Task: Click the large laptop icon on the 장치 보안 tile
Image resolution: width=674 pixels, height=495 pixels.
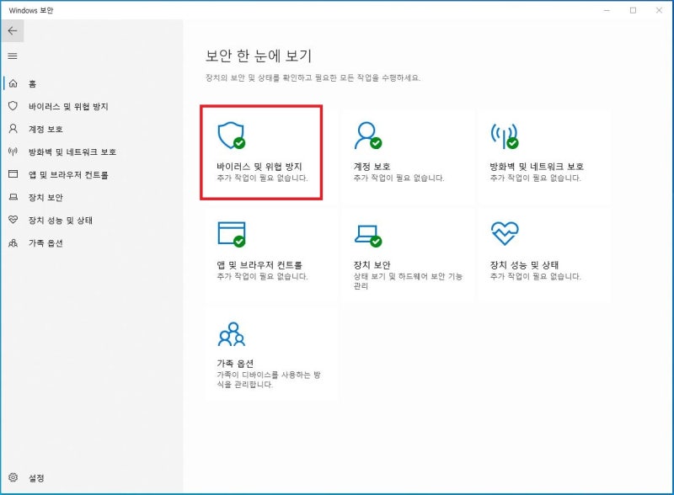Action: coord(368,236)
